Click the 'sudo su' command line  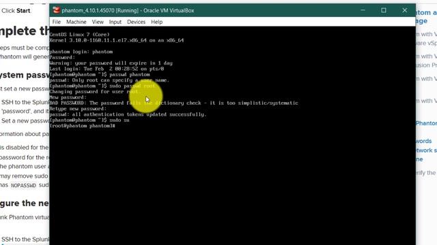89,120
